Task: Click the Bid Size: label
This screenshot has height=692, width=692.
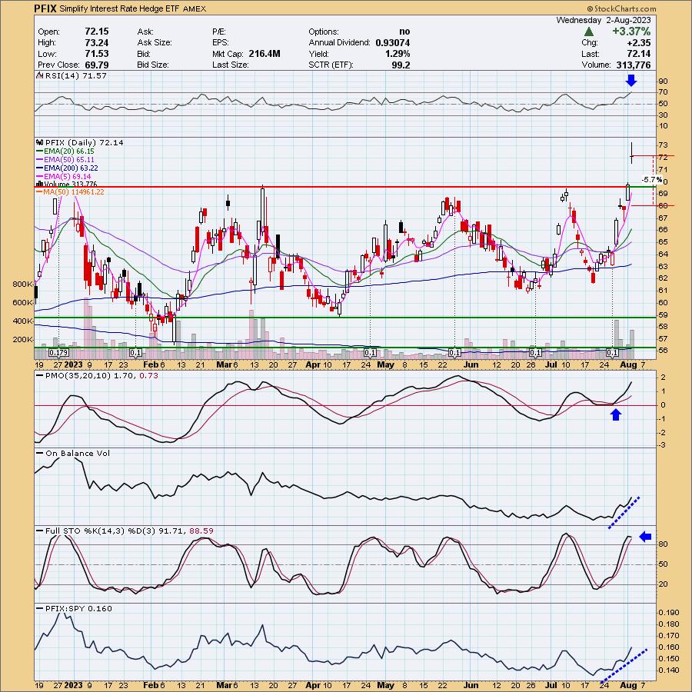Action: [x=153, y=65]
